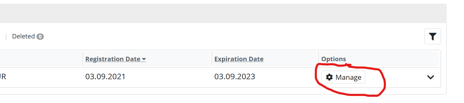This screenshot has height=103, width=464.
Task: Click the separator bar before Deleted
Action: [x=6, y=37]
